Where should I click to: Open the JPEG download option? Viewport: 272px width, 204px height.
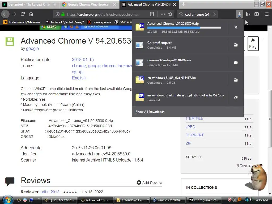pos(190,127)
